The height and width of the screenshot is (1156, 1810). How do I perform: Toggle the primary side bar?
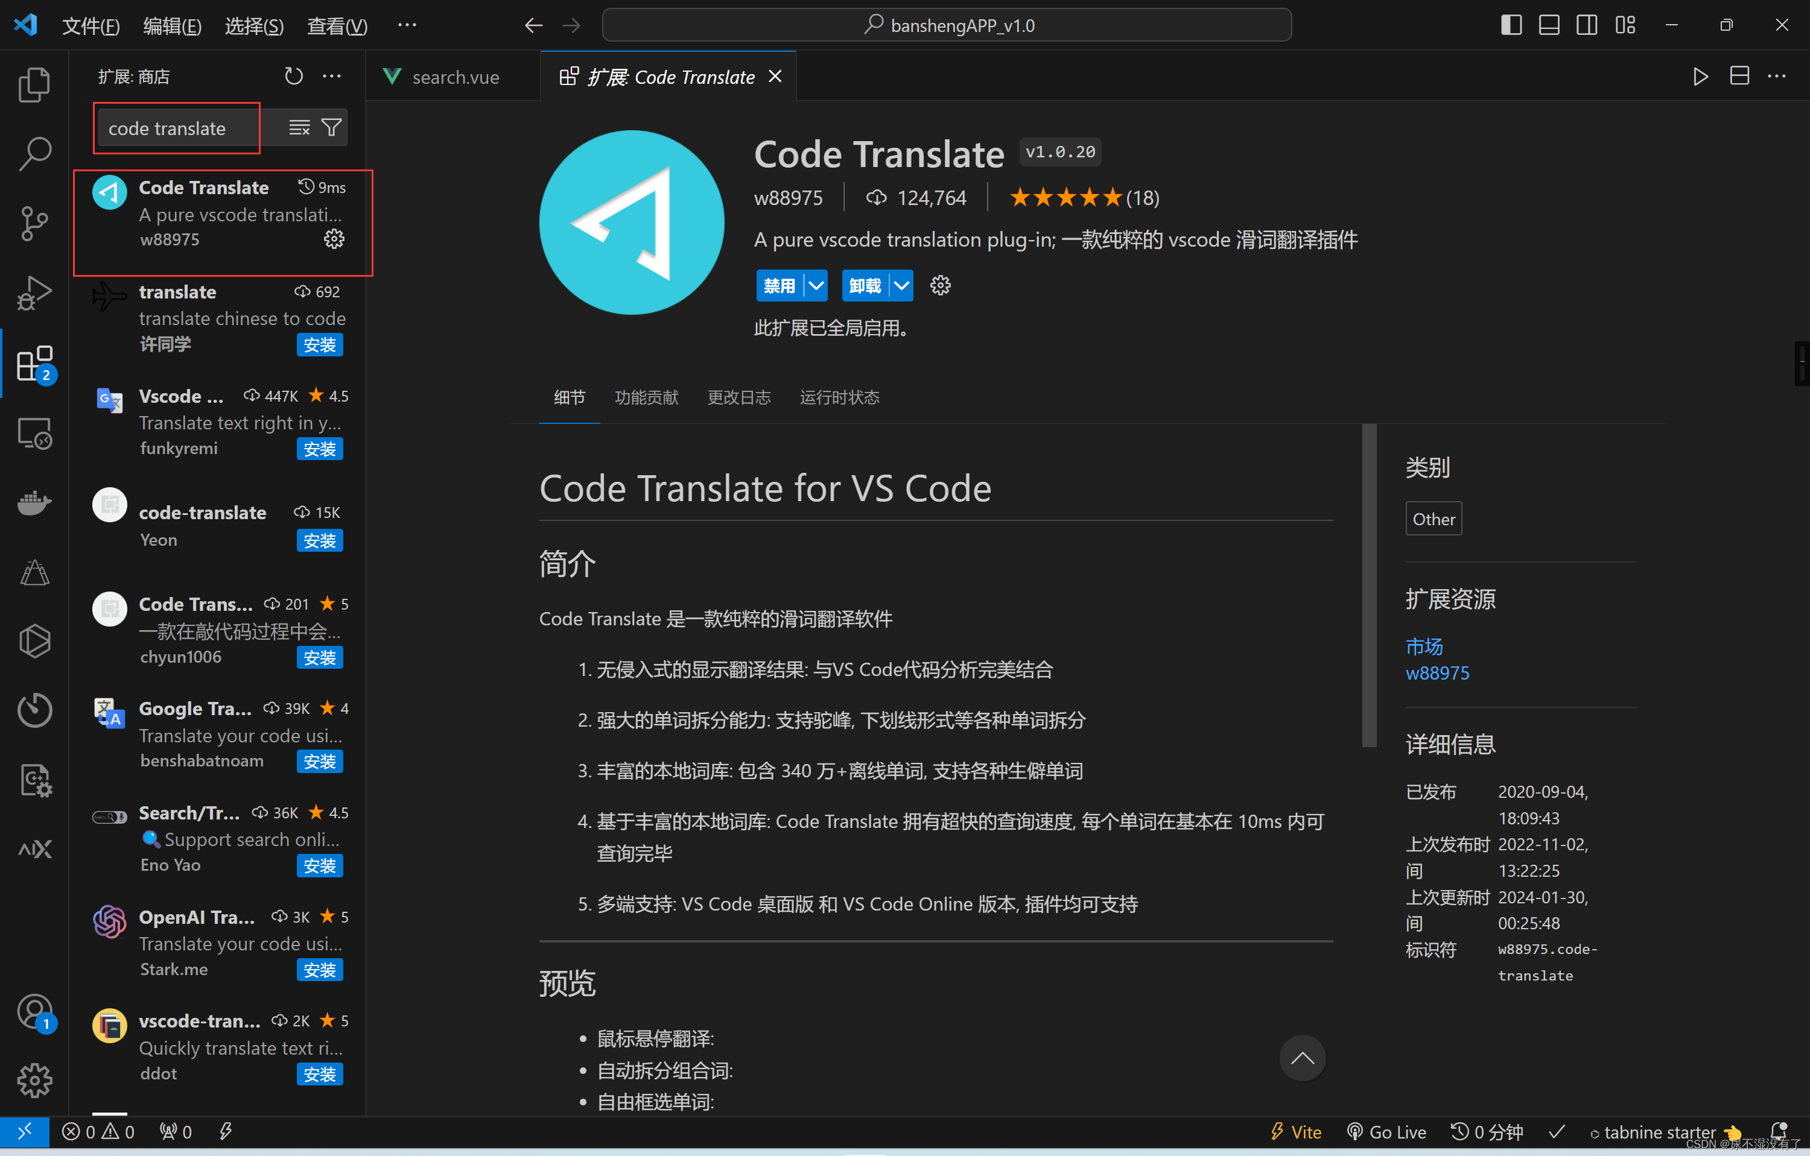pyautogui.click(x=1511, y=25)
